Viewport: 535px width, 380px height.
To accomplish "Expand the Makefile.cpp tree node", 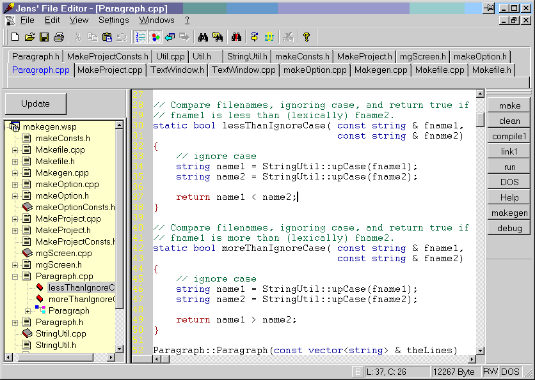I will (x=15, y=150).
